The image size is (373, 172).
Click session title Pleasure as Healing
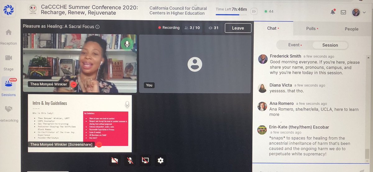[x=58, y=26]
